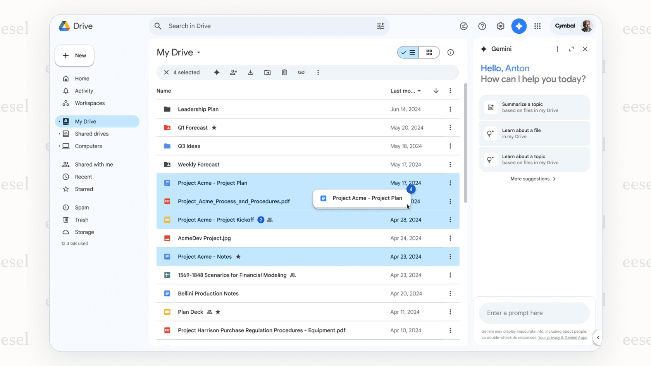Open the Gemini panel overflow menu

click(x=557, y=49)
